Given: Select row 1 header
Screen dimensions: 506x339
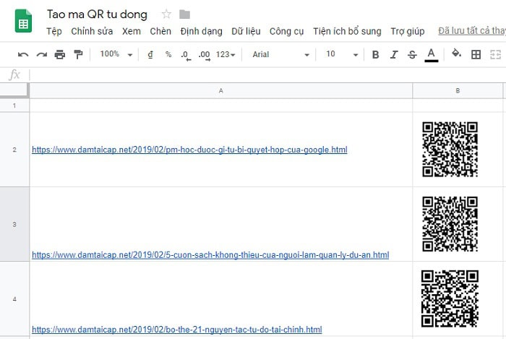Looking at the screenshot, I should coord(14,106).
